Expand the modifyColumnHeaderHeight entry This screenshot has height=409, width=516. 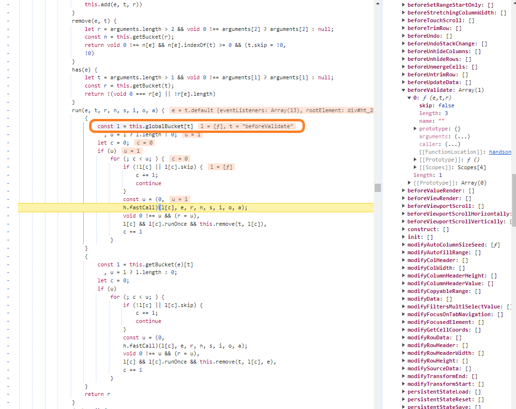[403, 276]
